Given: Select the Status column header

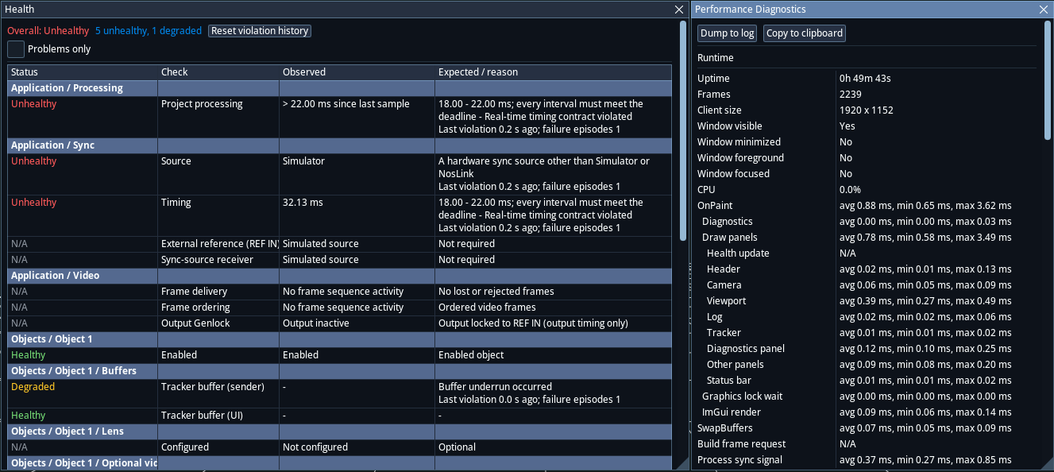Looking at the screenshot, I should click(x=83, y=72).
